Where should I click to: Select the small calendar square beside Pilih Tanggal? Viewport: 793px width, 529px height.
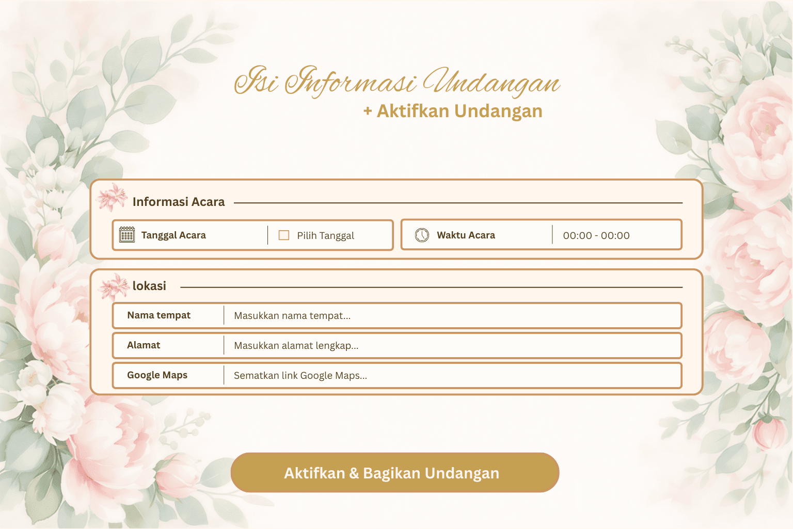point(283,234)
